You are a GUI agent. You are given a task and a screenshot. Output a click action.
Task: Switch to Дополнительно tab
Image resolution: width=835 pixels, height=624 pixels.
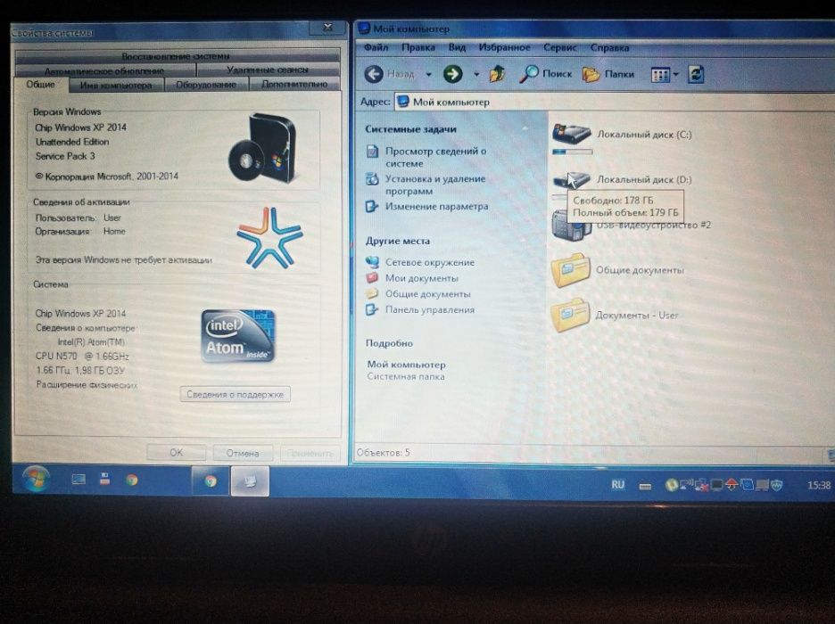pyautogui.click(x=294, y=84)
